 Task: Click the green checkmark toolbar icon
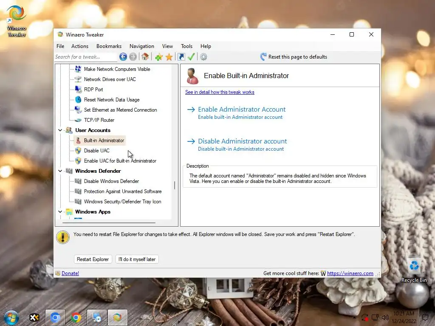click(191, 57)
